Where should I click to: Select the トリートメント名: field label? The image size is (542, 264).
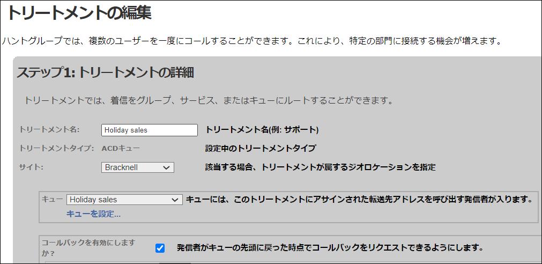[x=49, y=130]
